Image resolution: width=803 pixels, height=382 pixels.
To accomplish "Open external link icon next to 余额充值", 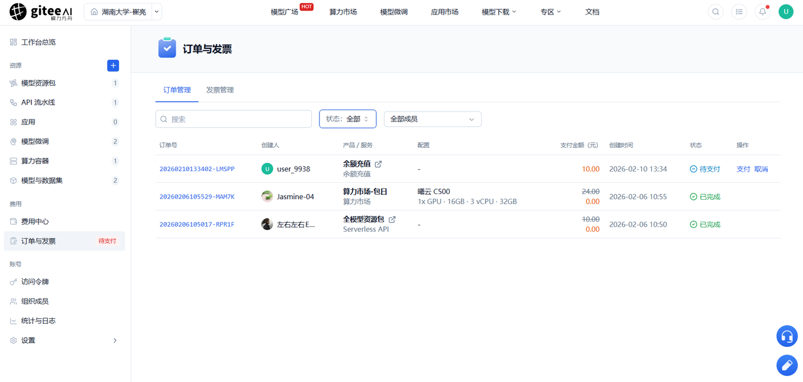I will (378, 164).
